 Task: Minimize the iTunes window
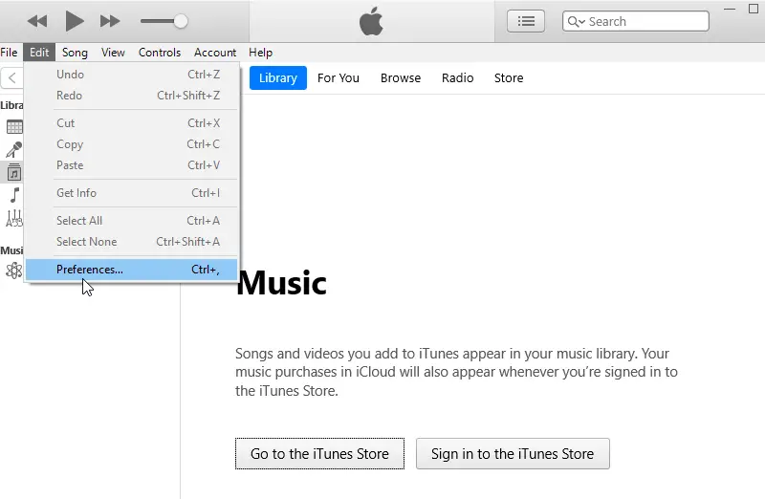click(x=730, y=9)
